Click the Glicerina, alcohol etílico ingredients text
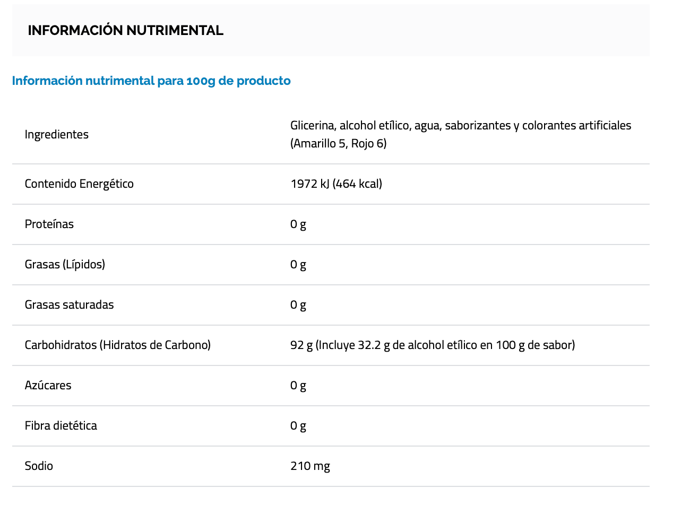The width and height of the screenshot is (690, 506). click(x=460, y=134)
